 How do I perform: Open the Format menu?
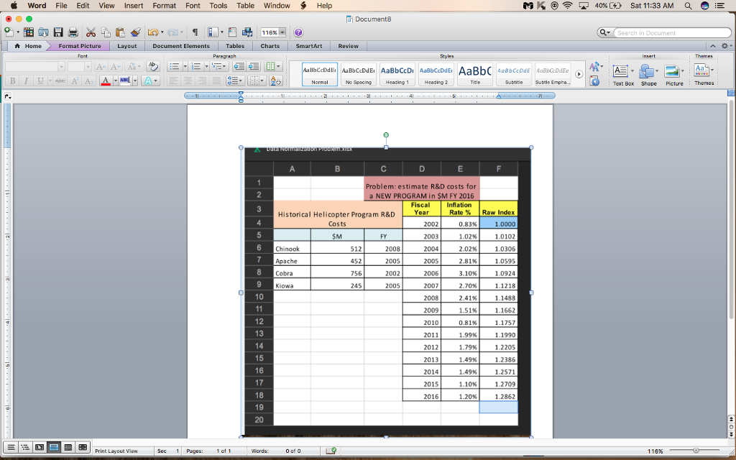click(x=165, y=6)
